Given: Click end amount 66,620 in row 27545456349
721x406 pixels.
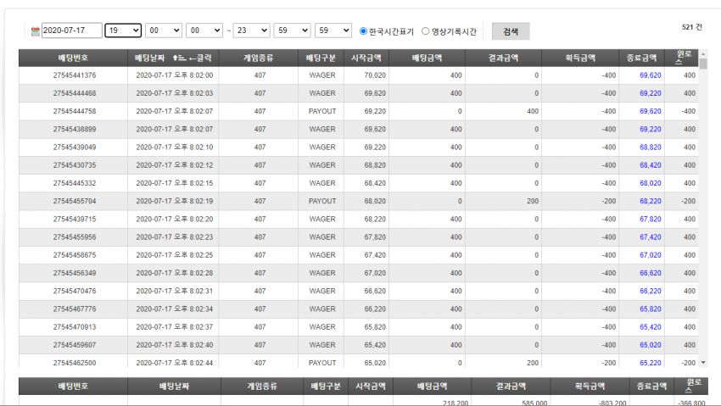Looking at the screenshot, I should pyautogui.click(x=651, y=273).
